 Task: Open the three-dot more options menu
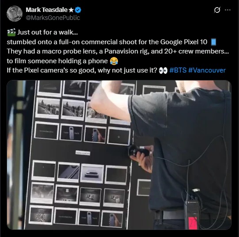[228, 10]
